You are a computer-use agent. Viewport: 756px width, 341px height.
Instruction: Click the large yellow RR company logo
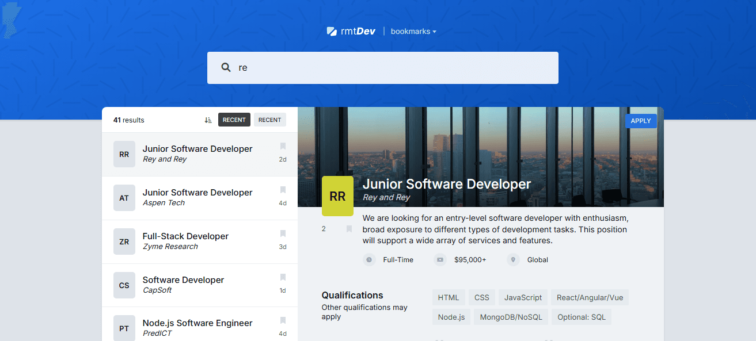[x=337, y=196]
